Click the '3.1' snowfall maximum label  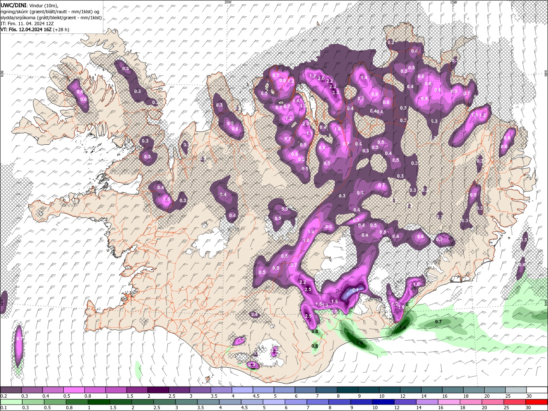tap(355, 290)
